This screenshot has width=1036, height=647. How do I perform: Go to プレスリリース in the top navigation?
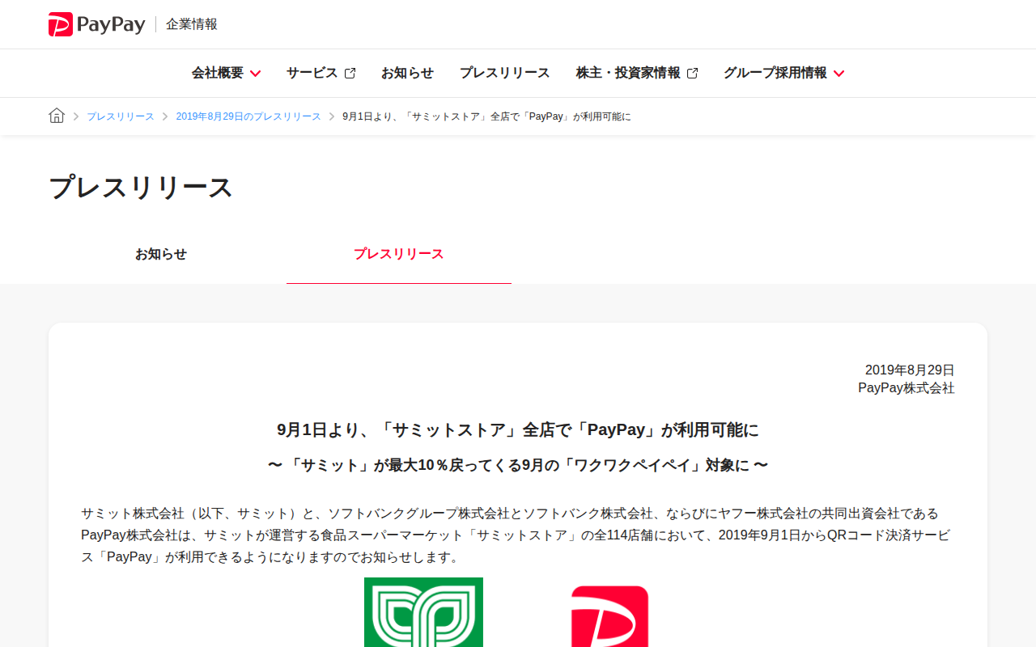tap(505, 73)
